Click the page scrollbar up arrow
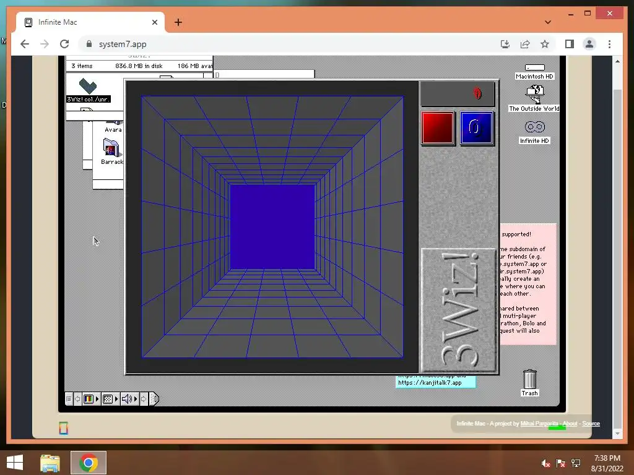 pos(617,61)
